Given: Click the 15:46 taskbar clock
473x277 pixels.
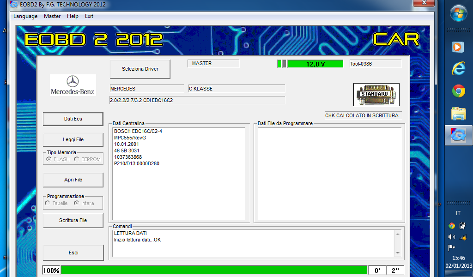Looking at the screenshot, I should tap(459, 258).
